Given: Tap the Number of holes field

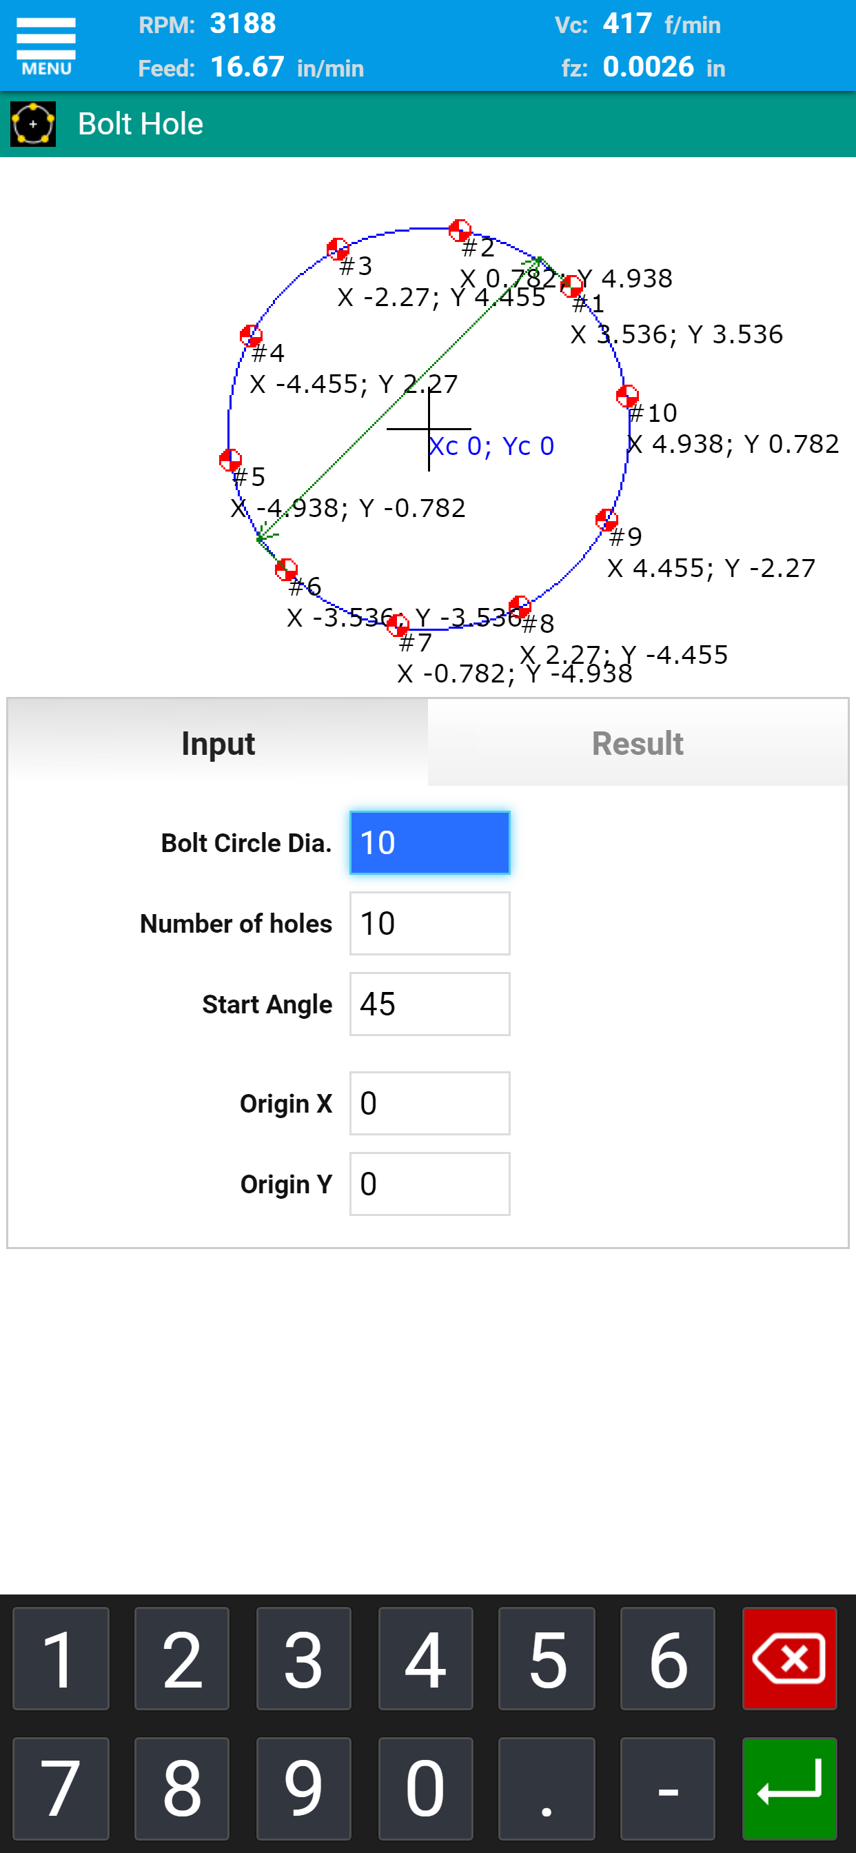Looking at the screenshot, I should coord(429,923).
